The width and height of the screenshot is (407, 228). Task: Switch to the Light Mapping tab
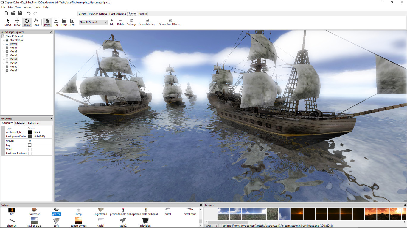click(x=117, y=14)
